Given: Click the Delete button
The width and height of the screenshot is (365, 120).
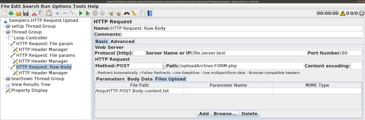Looking at the screenshot, I should pos(250,113).
